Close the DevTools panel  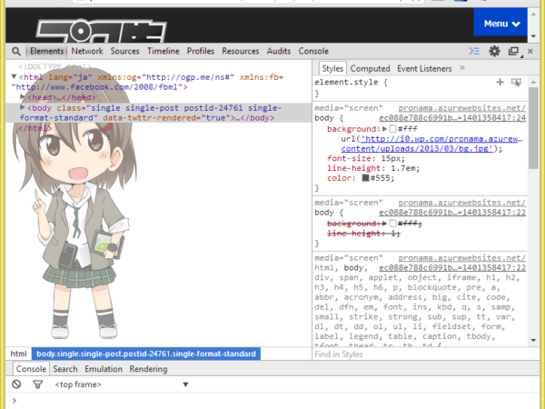click(x=530, y=51)
